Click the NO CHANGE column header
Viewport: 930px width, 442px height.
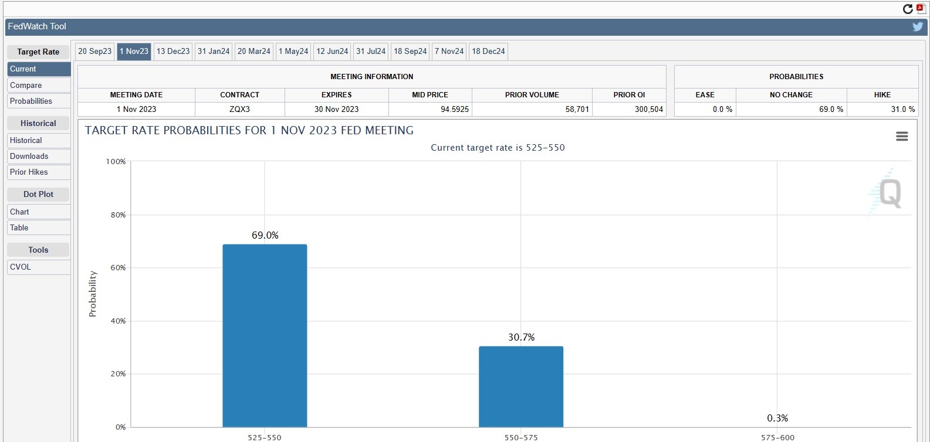pos(792,95)
